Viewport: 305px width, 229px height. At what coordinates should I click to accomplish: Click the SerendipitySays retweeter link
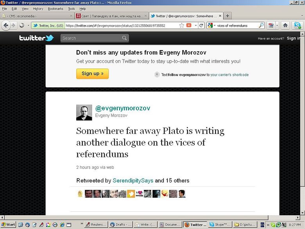click(x=133, y=180)
